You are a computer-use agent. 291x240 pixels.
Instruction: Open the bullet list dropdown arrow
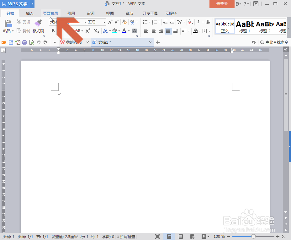click(x=150, y=22)
